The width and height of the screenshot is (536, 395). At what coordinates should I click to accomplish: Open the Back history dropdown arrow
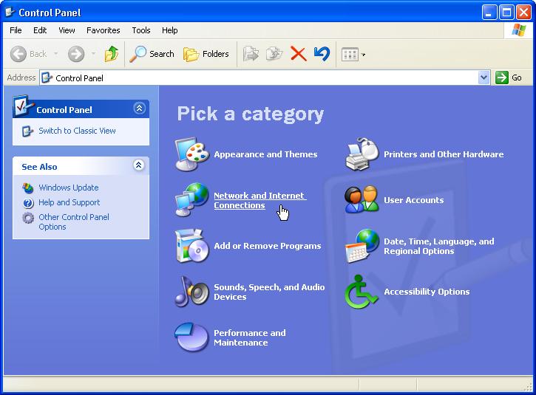click(x=55, y=54)
